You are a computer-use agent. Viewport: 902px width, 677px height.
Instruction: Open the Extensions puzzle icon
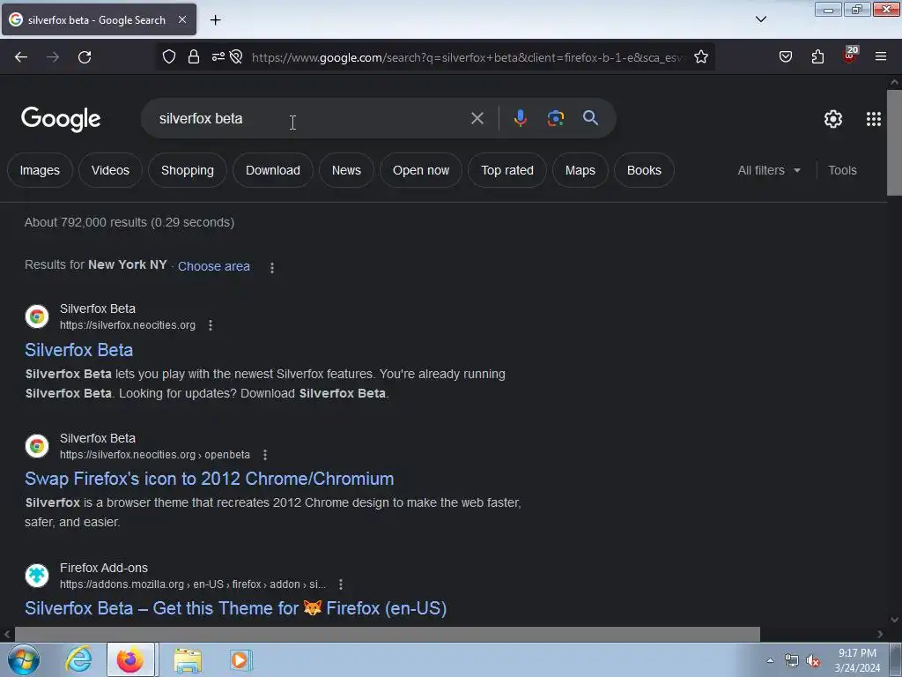pos(817,57)
